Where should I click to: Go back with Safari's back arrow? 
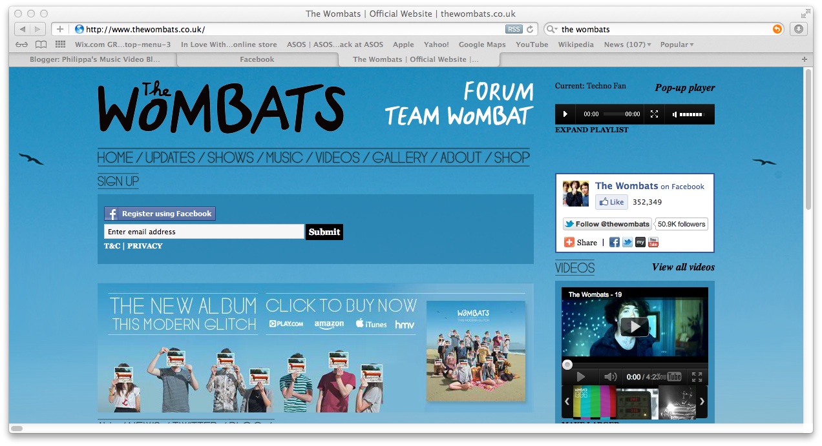pos(22,29)
